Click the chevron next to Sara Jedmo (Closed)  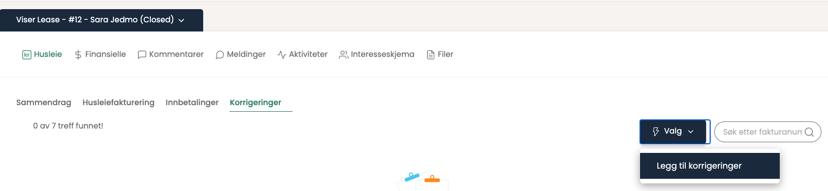pos(181,20)
